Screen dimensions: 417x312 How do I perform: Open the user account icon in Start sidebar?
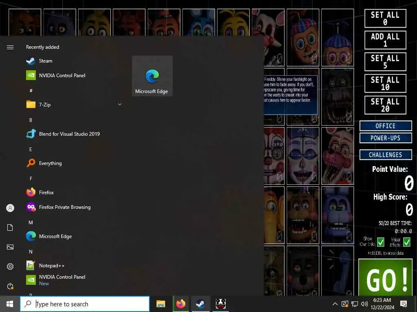tap(10, 208)
